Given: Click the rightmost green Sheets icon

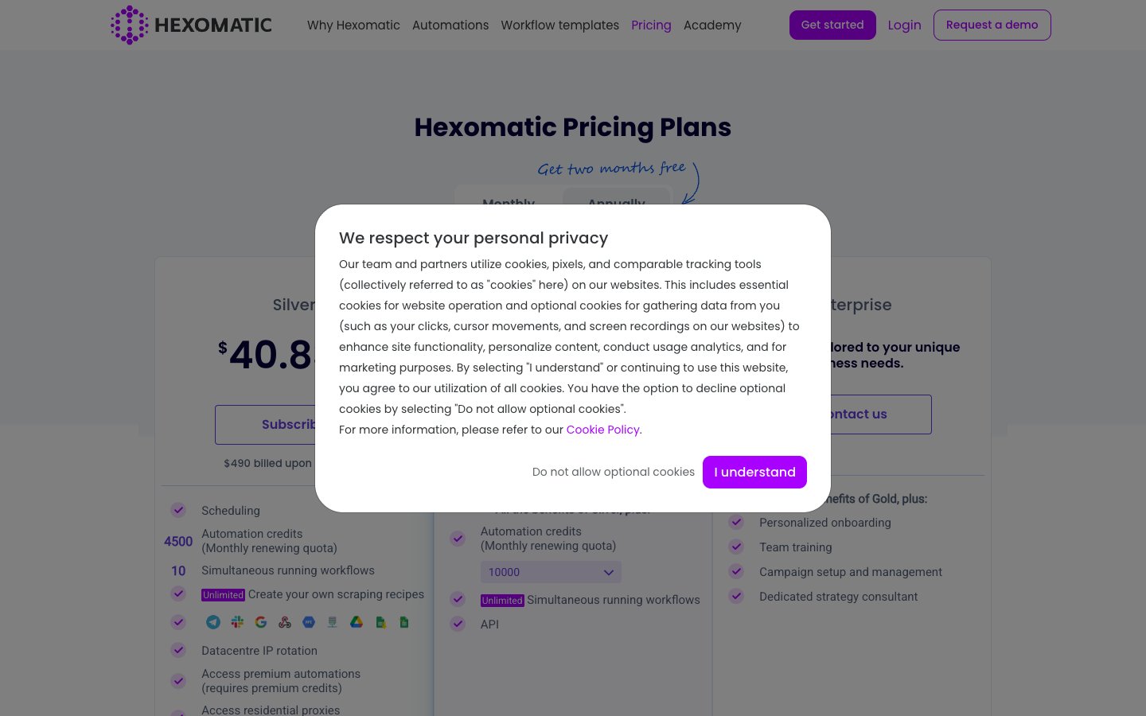Looking at the screenshot, I should pyautogui.click(x=404, y=622).
